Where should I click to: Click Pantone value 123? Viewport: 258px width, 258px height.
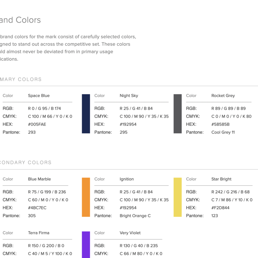click(x=214, y=215)
